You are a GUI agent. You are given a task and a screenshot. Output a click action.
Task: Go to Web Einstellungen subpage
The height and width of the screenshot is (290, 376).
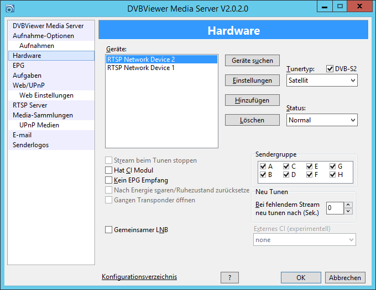point(46,95)
